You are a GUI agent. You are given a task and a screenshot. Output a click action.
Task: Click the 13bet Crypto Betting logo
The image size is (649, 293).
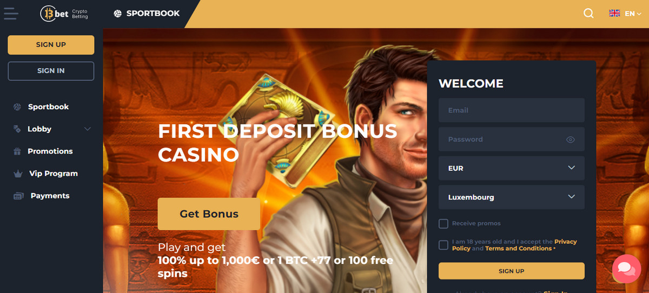click(64, 14)
